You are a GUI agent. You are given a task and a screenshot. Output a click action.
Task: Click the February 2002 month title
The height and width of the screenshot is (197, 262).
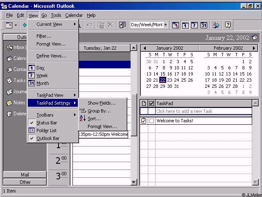[x=228, y=48]
